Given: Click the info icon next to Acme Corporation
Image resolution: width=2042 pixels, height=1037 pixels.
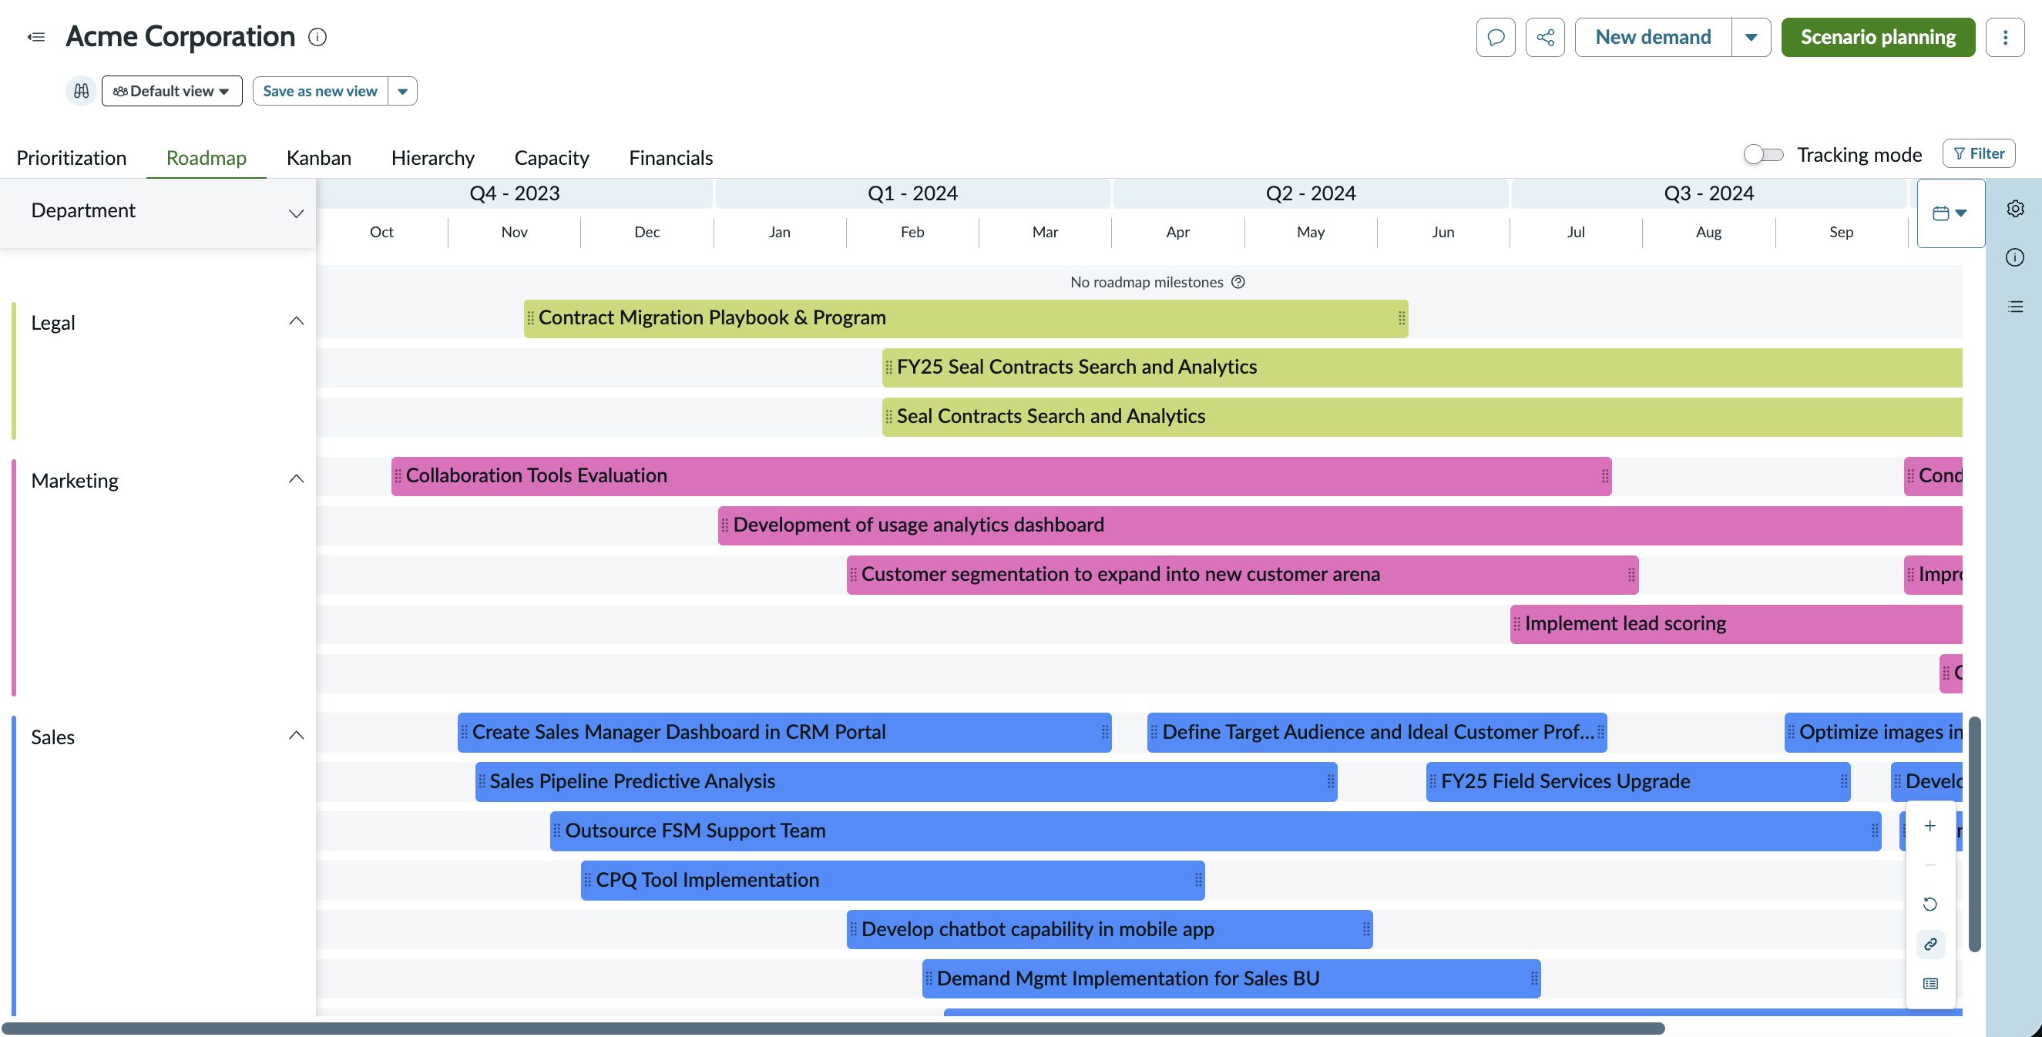Looking at the screenshot, I should 317,37.
